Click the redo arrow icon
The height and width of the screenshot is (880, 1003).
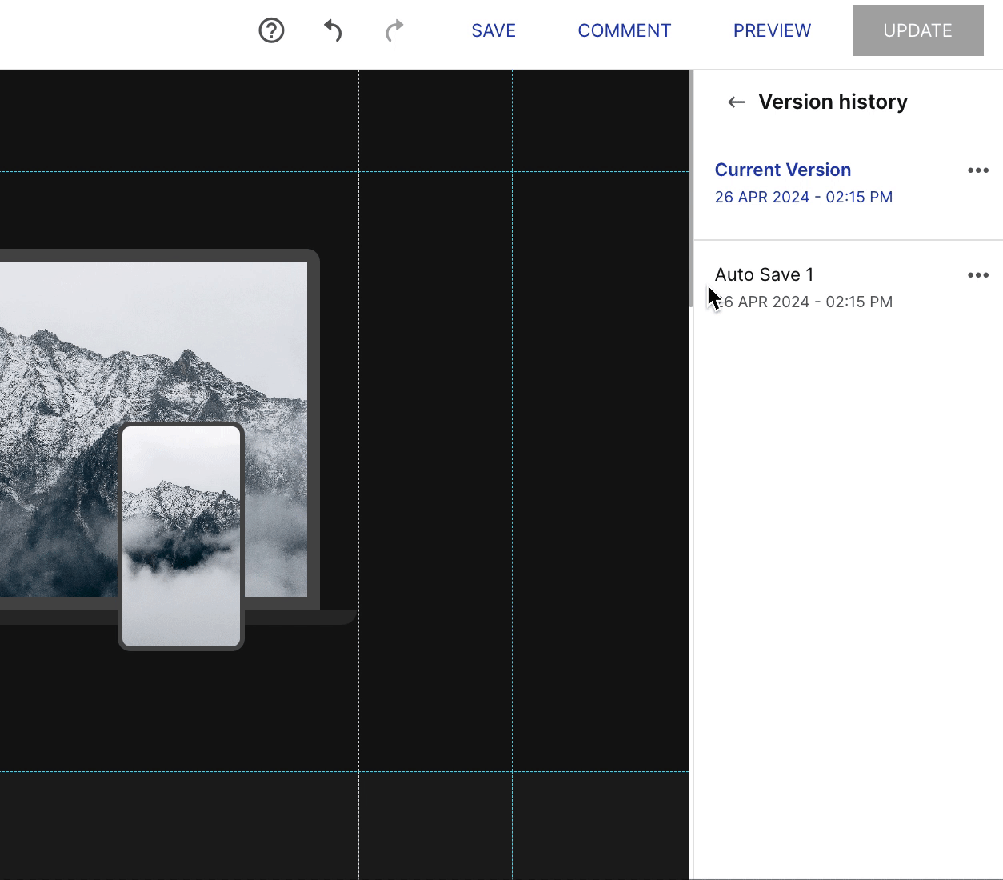click(394, 30)
